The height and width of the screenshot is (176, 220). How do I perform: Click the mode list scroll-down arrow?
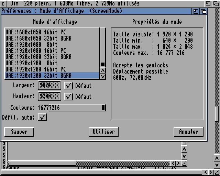coord(102,76)
